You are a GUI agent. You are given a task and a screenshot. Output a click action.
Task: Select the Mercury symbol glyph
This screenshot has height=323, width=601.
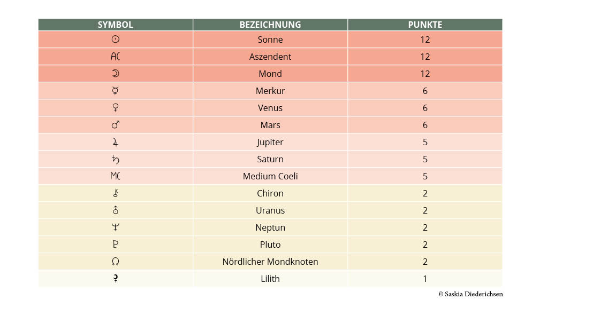(x=115, y=91)
